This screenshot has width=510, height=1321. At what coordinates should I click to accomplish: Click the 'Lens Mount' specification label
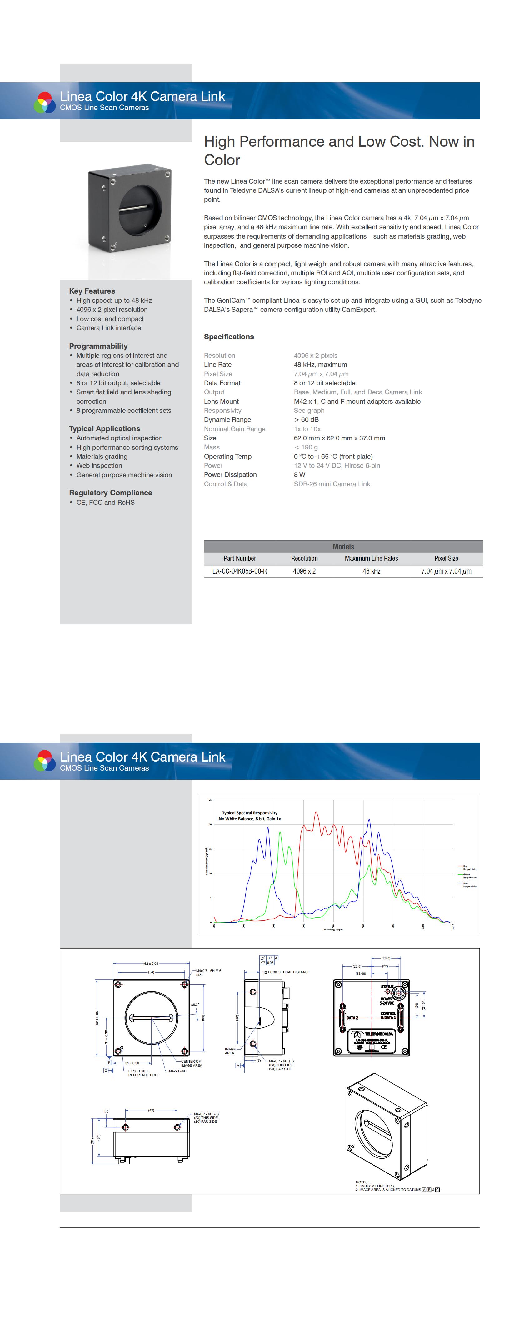(222, 402)
